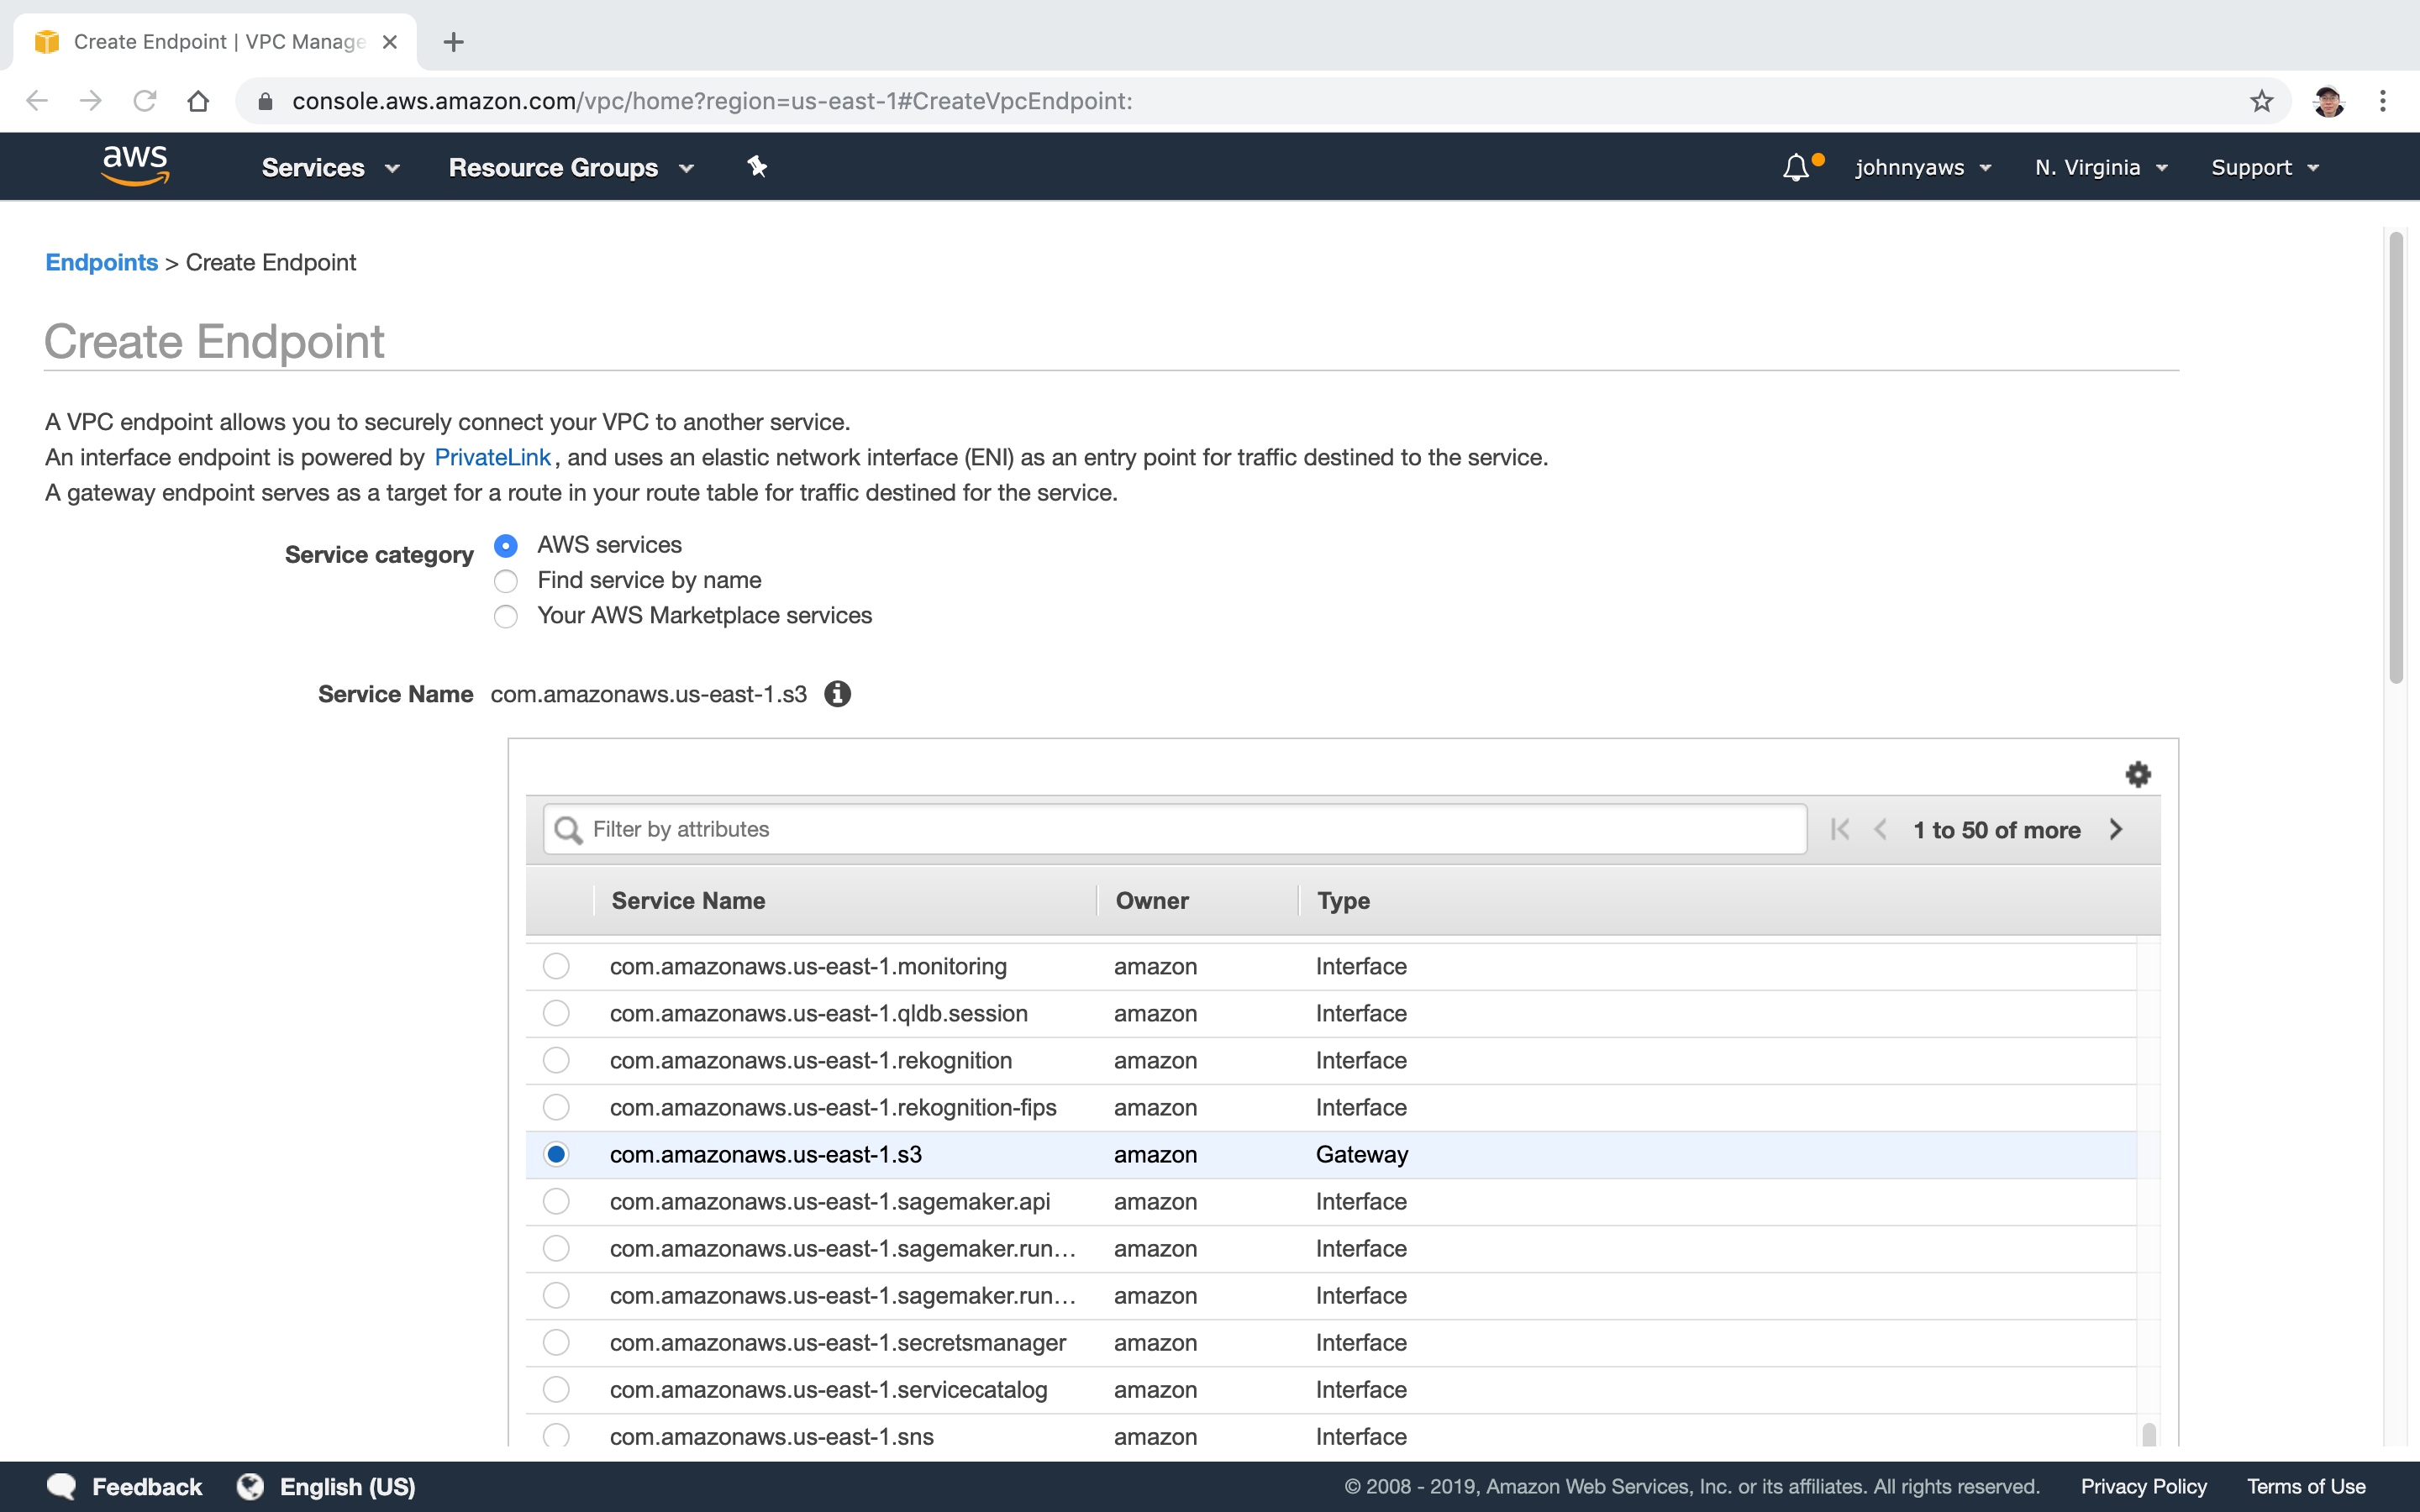
Task: Open the johnnyaws account dropdown
Action: [1923, 167]
